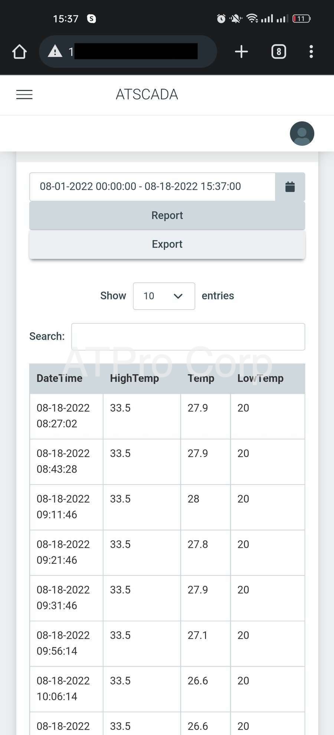Click the date range text field
Screen dimensions: 334x735
tap(152, 186)
